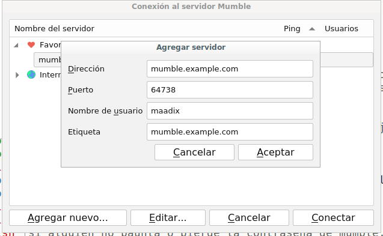Click the globe Internet icon
Image resolution: width=383 pixels, height=236 pixels.
(31, 74)
